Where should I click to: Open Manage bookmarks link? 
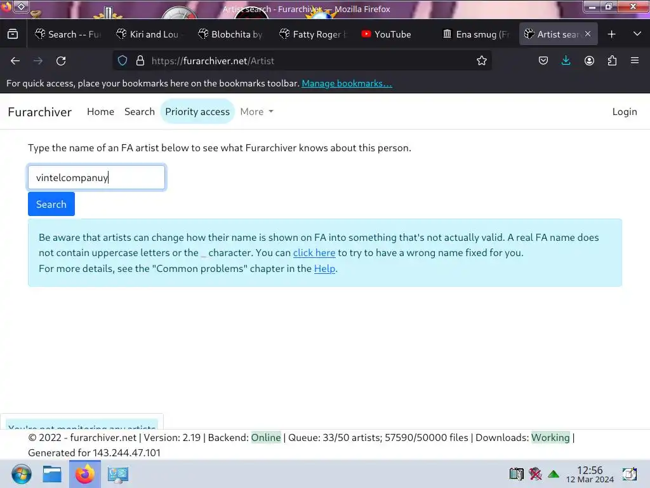(347, 83)
